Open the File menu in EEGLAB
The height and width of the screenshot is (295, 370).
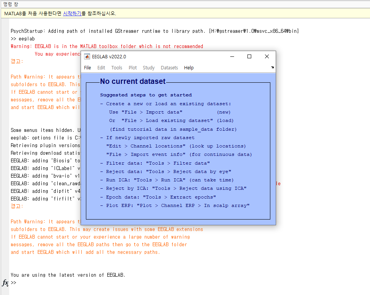pyautogui.click(x=87, y=67)
